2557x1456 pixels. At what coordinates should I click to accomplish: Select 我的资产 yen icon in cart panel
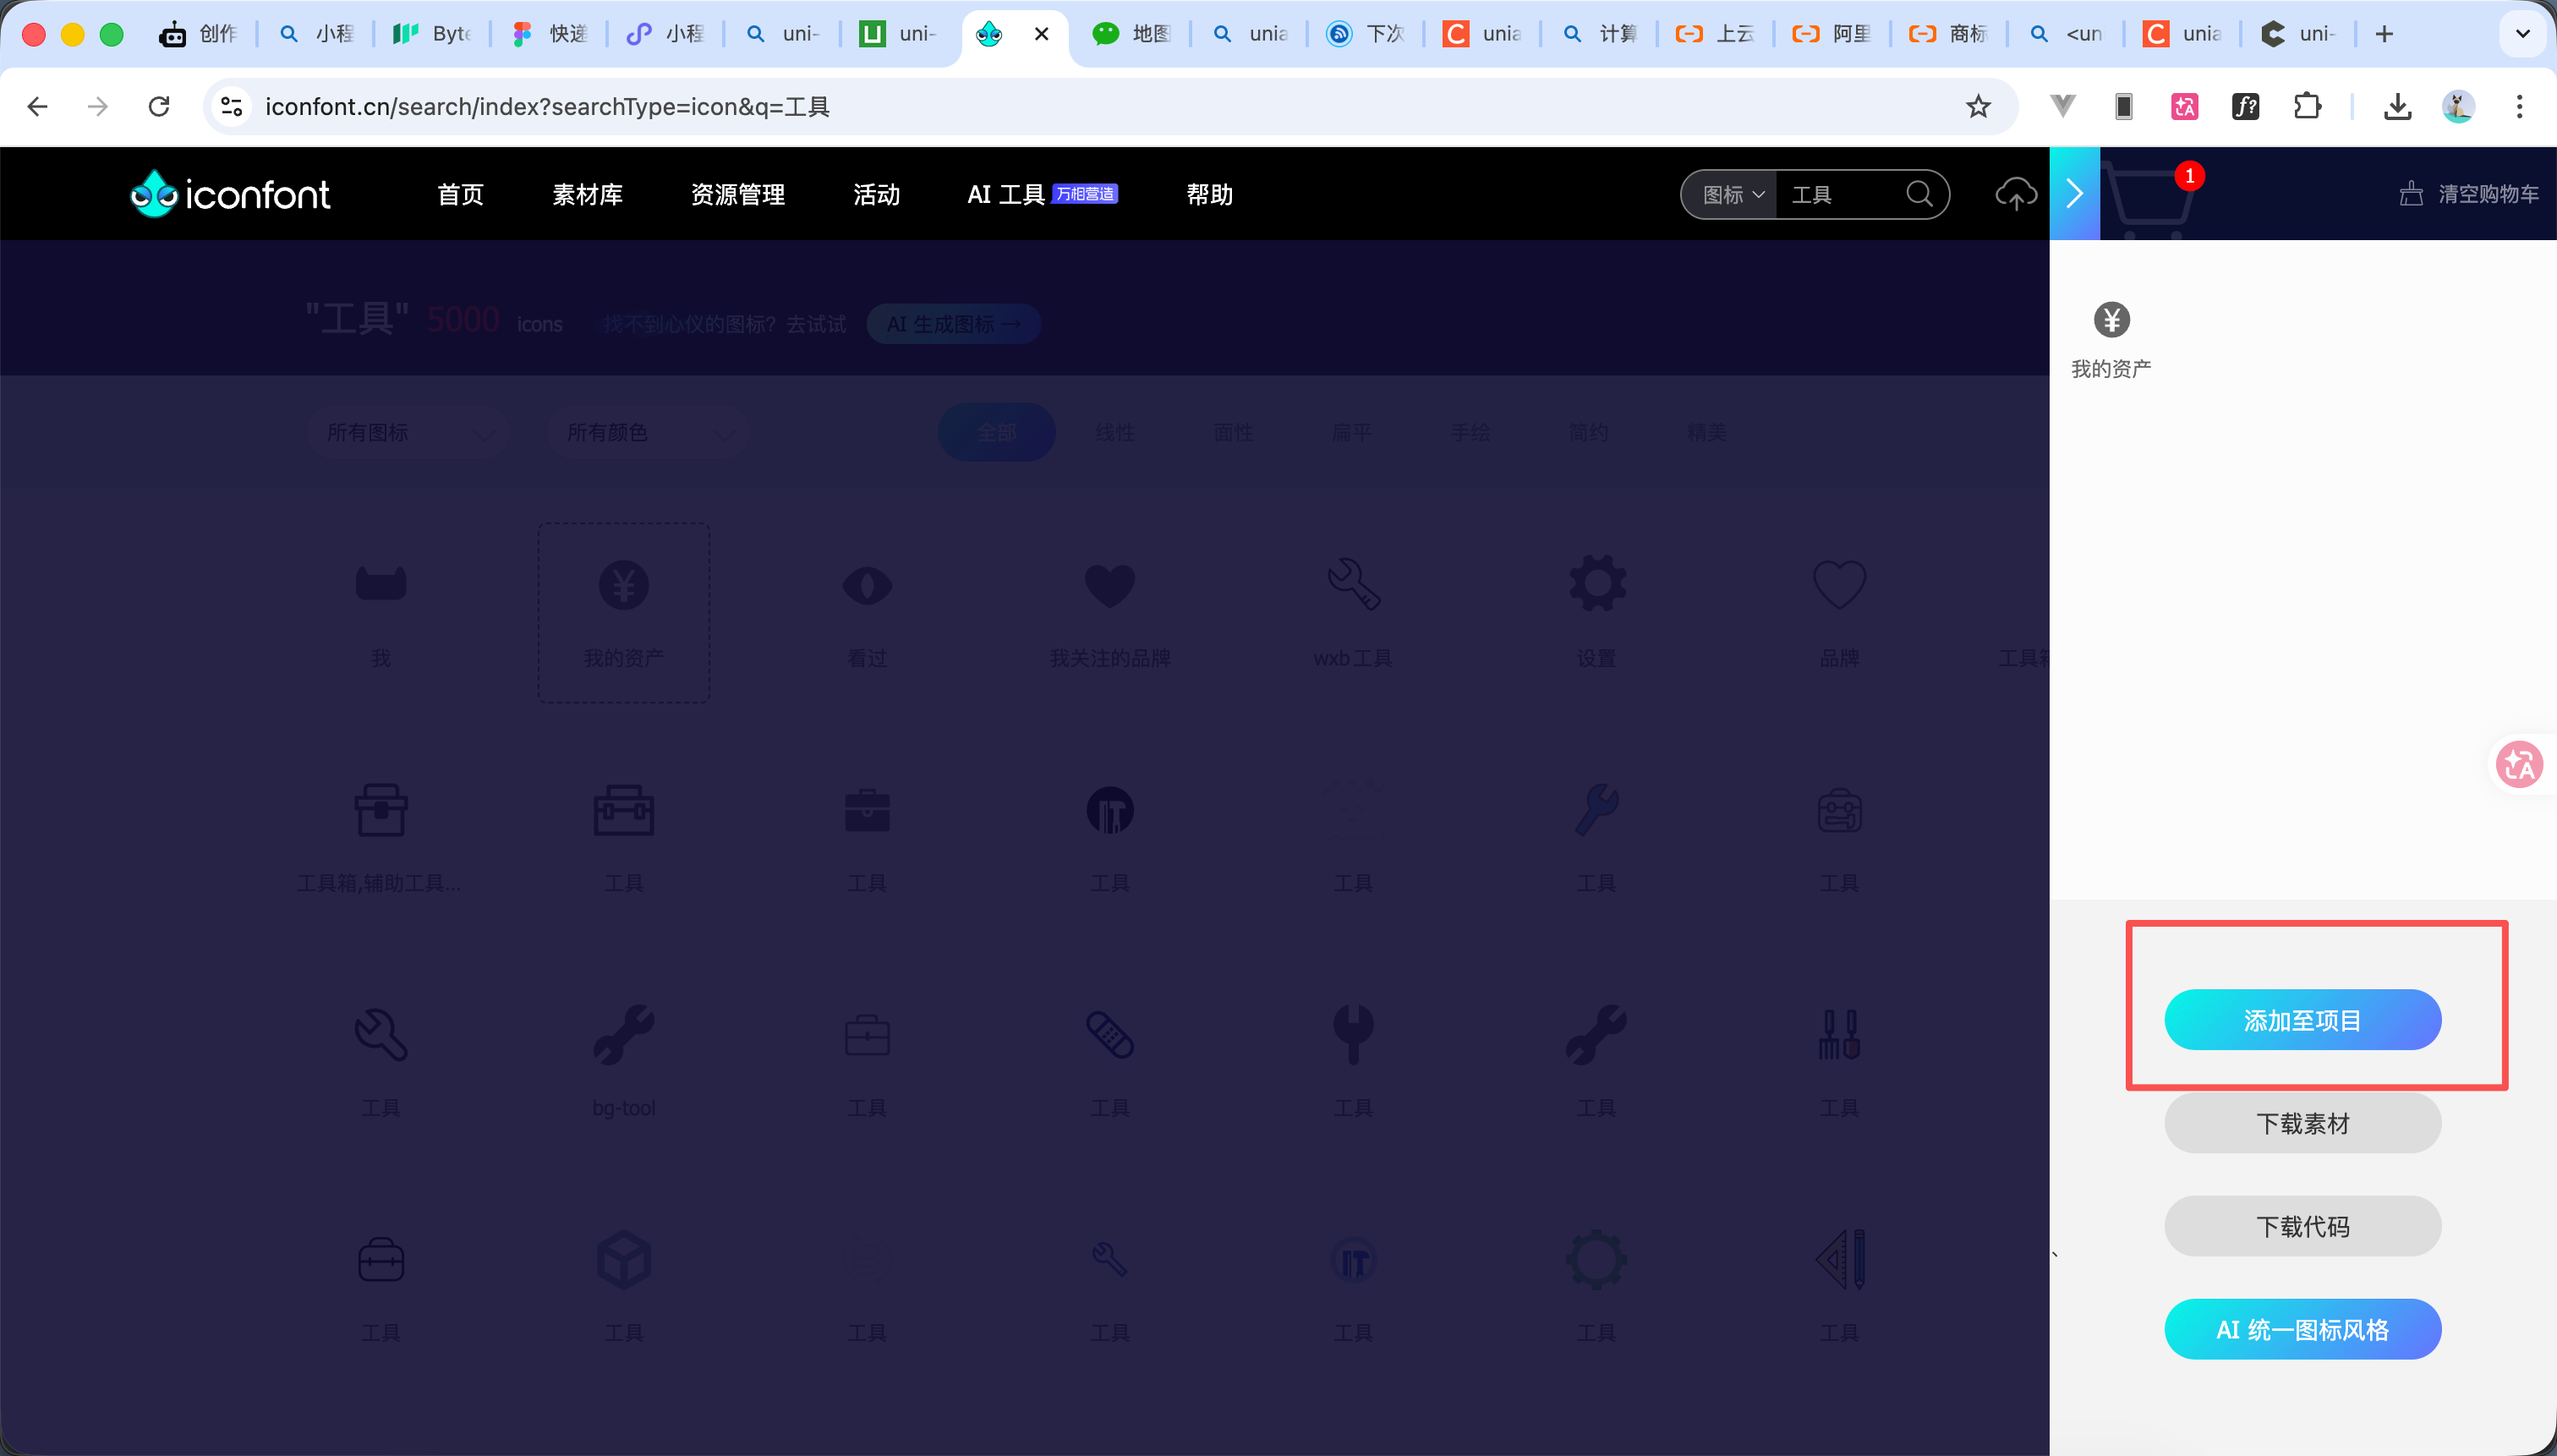[2111, 320]
